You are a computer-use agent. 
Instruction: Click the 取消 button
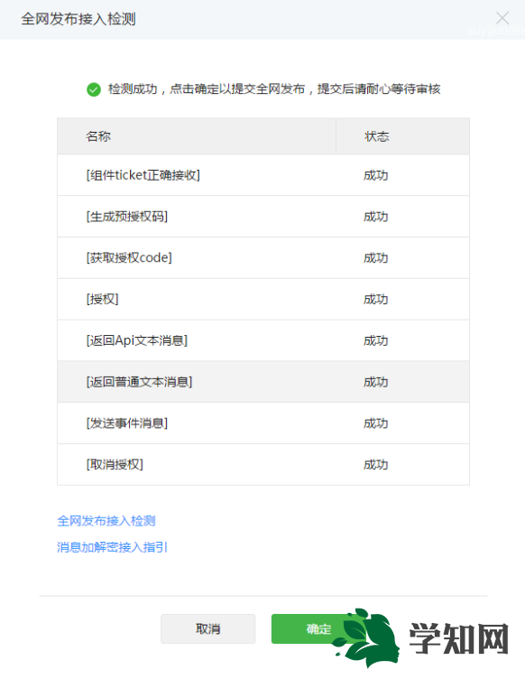208,628
